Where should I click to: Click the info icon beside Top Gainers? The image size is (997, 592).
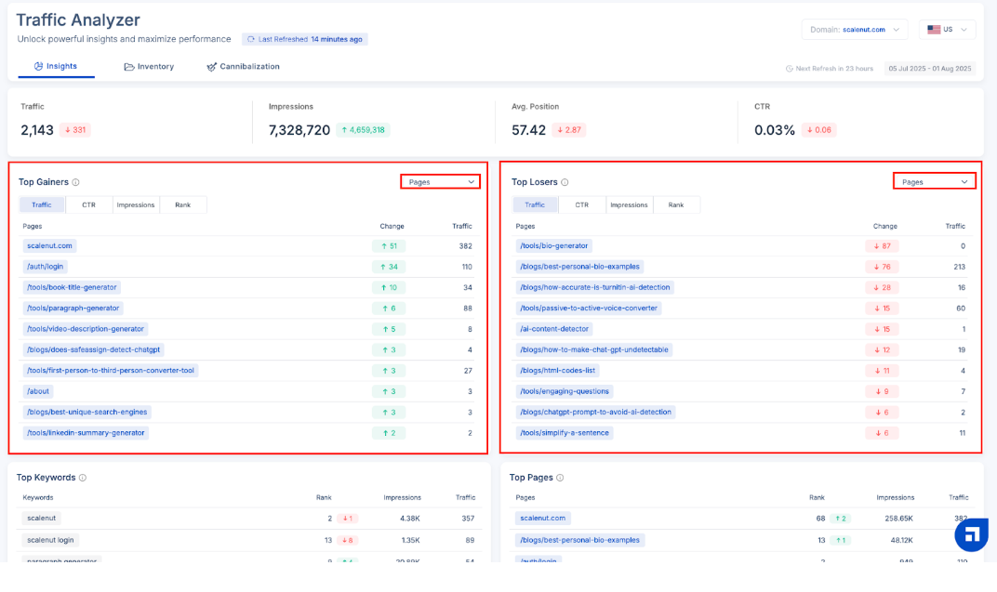pos(76,183)
